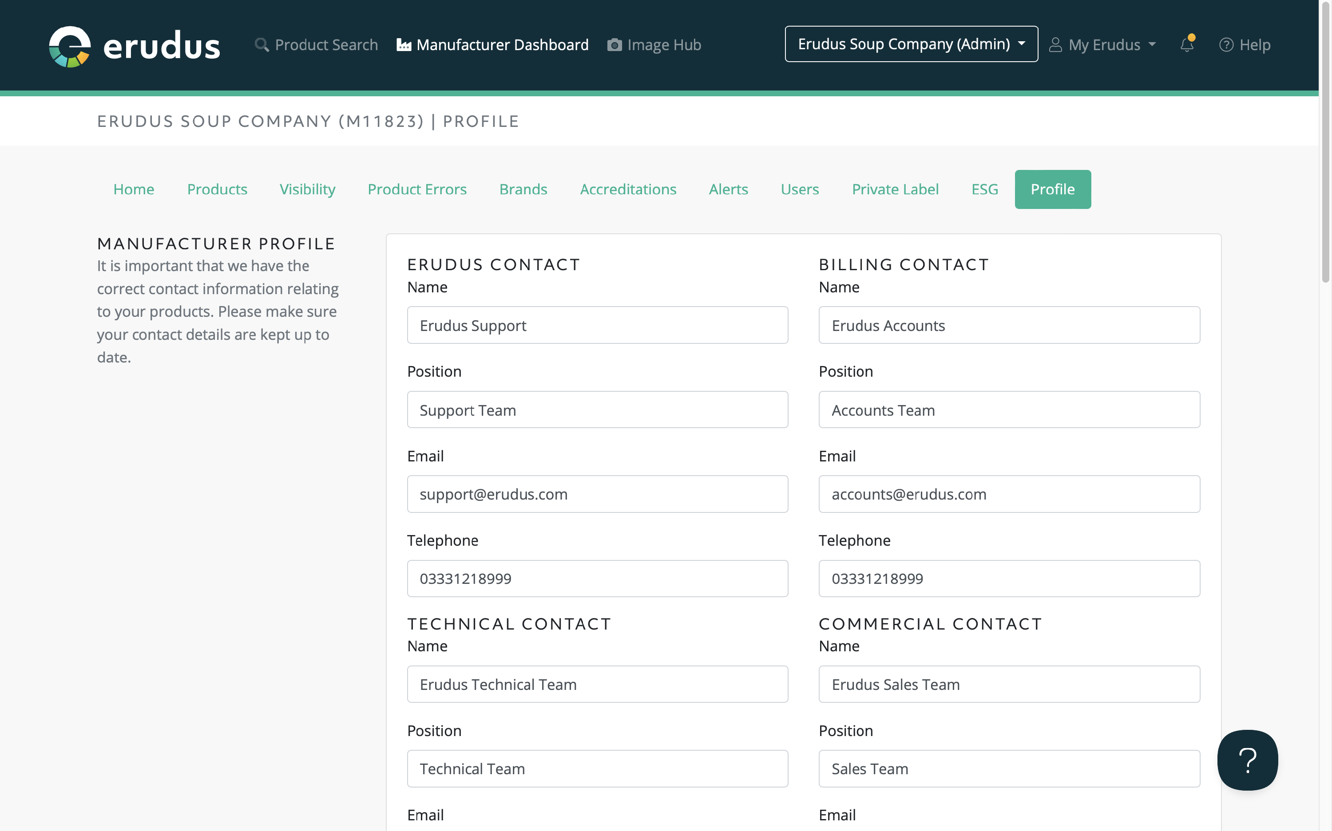Viewport: 1332px width, 831px height.
Task: Open the floating help chat widget
Action: (x=1247, y=760)
